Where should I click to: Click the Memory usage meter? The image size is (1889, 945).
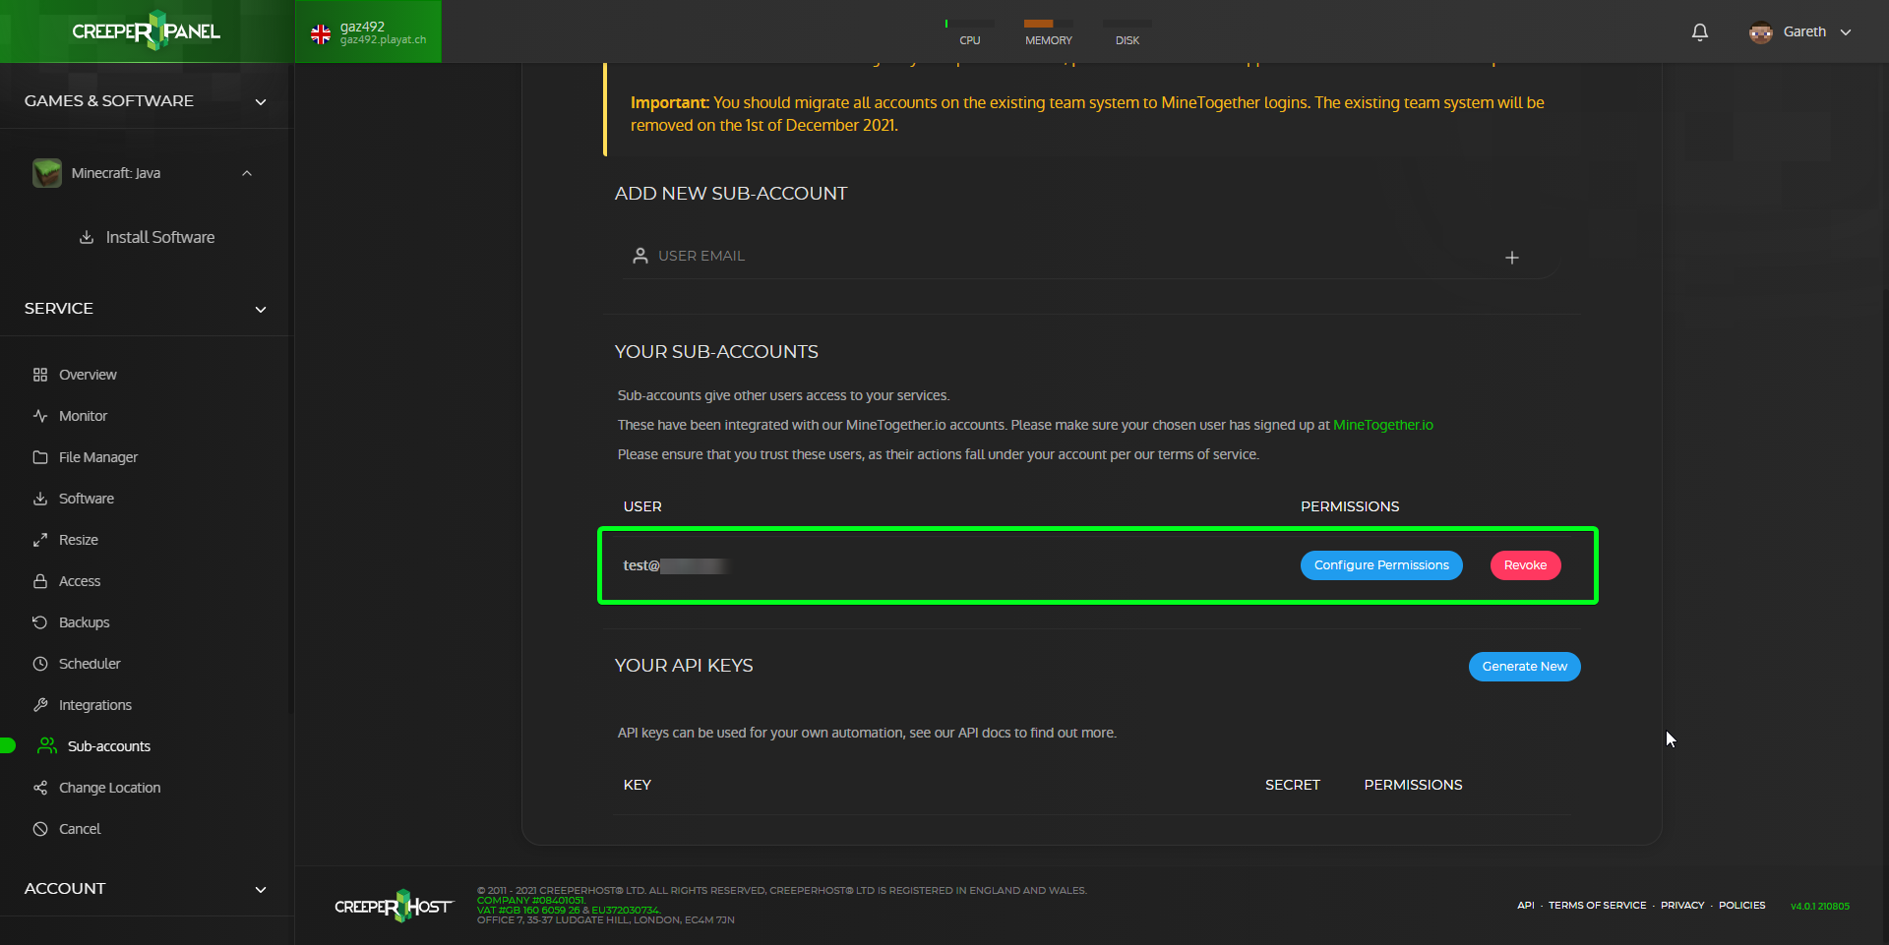pos(1049,32)
